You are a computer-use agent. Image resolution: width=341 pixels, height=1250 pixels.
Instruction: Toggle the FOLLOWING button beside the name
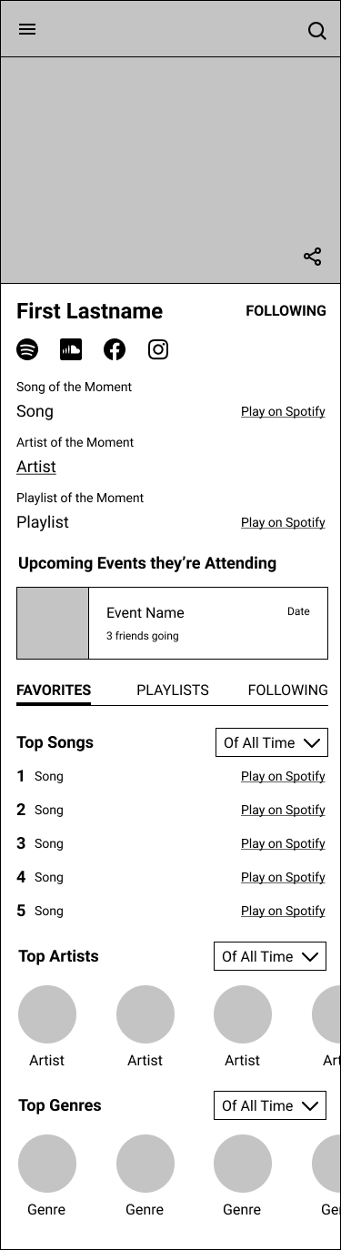pos(286,311)
